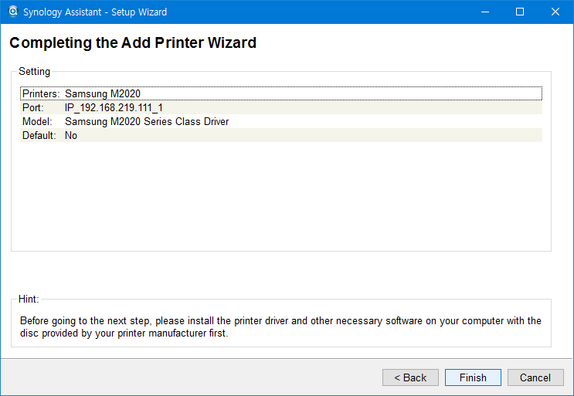Close the Setup Wizard window
574x396 pixels.
pos(555,12)
